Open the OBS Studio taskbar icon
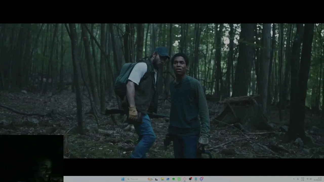 [190, 179]
